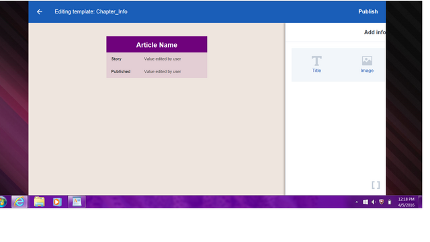Check the battery status tray icon
Screen dimensions: 430x242
point(390,202)
